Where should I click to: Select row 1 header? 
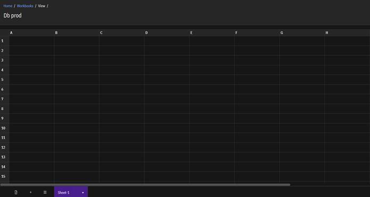point(4,41)
